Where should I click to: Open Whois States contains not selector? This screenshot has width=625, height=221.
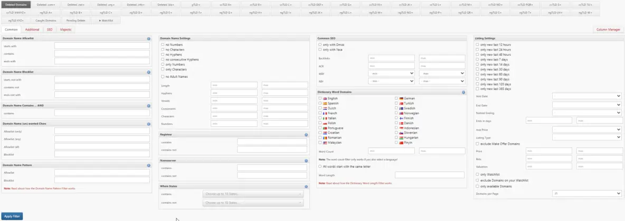click(x=253, y=203)
